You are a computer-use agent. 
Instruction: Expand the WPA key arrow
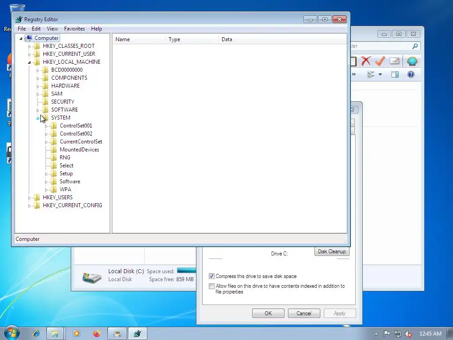pyautogui.click(x=46, y=190)
